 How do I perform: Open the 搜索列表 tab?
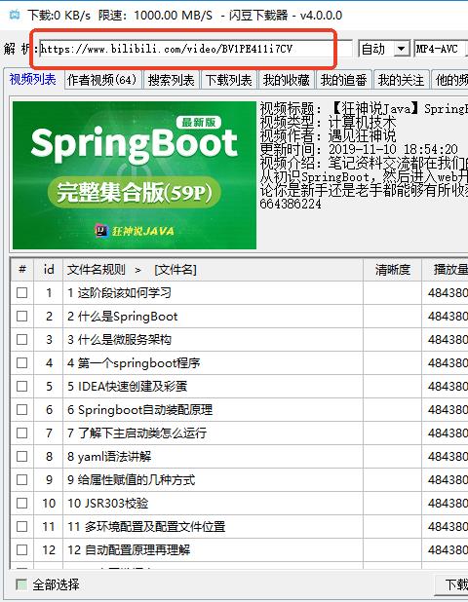click(172, 80)
